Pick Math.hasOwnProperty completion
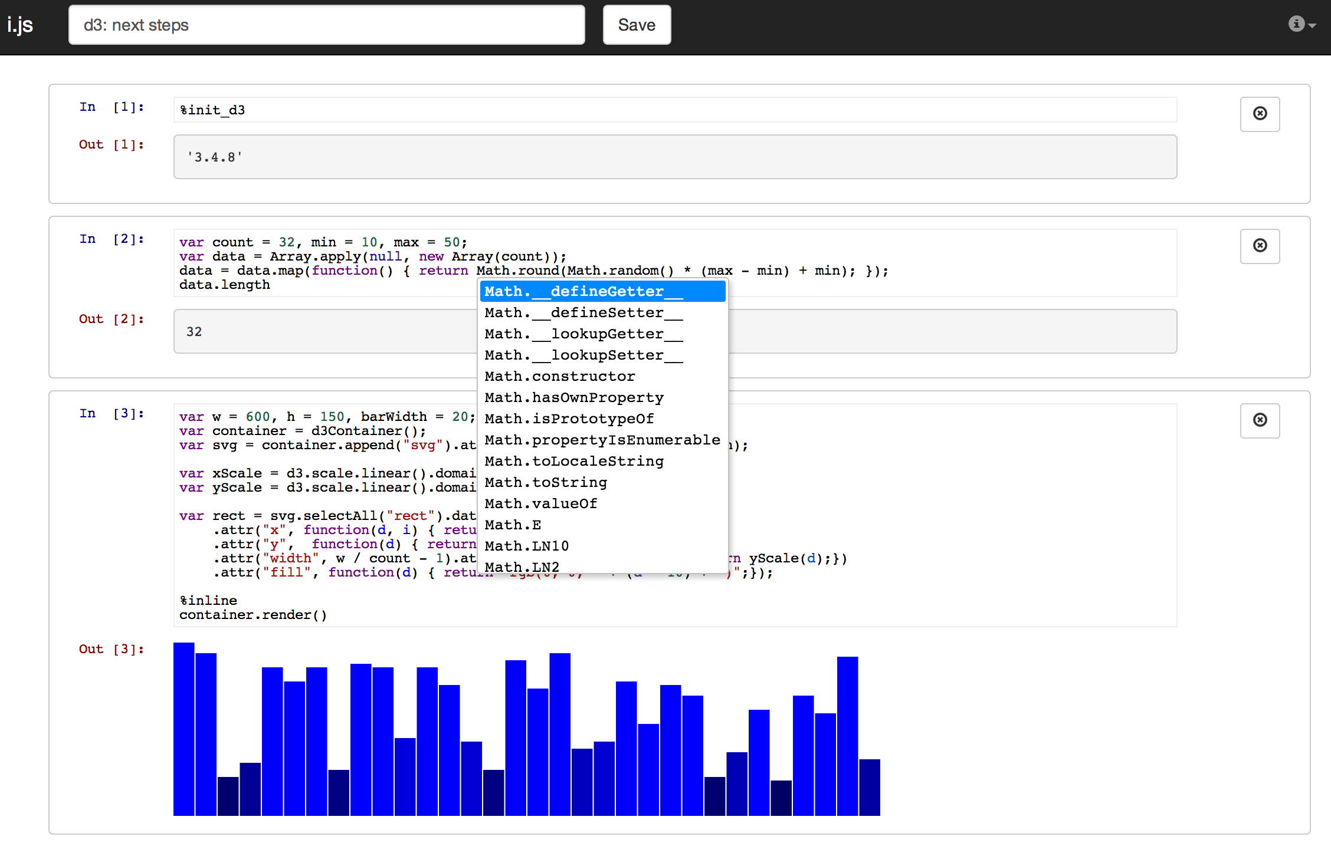The height and width of the screenshot is (843, 1331). click(602, 397)
